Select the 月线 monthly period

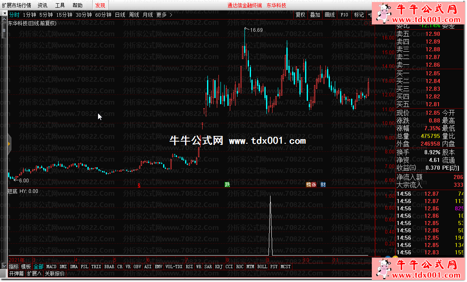click(148, 15)
